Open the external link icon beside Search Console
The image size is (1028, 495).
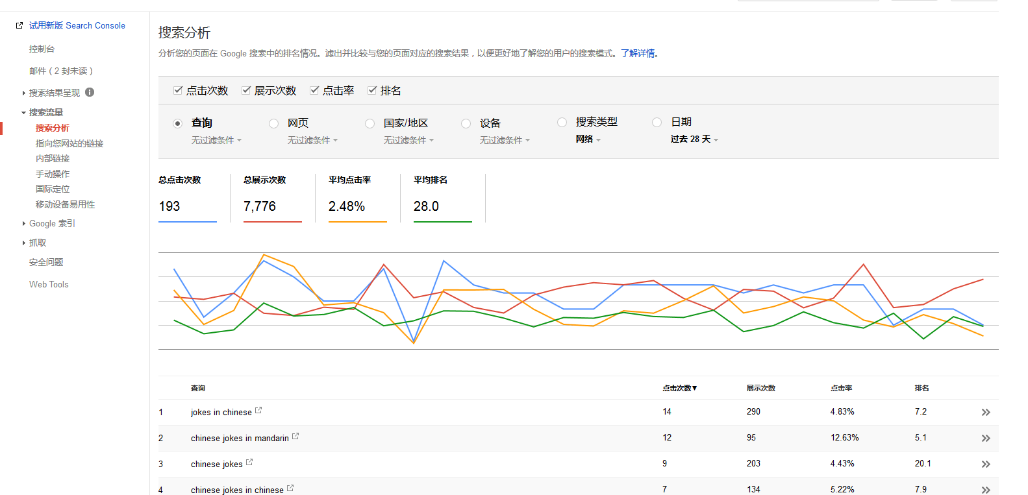(x=19, y=25)
